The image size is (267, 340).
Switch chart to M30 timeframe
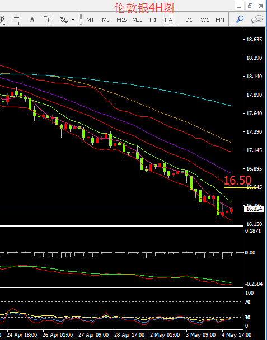pos(137,20)
